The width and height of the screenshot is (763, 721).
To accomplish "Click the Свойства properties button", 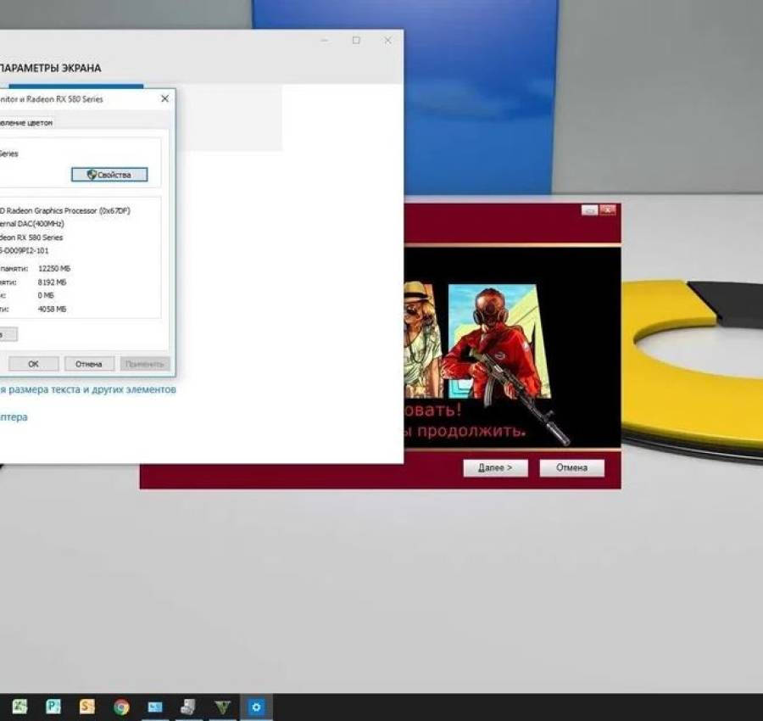I will click(x=109, y=175).
